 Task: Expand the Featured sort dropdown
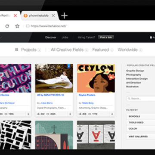(x=112, y=50)
